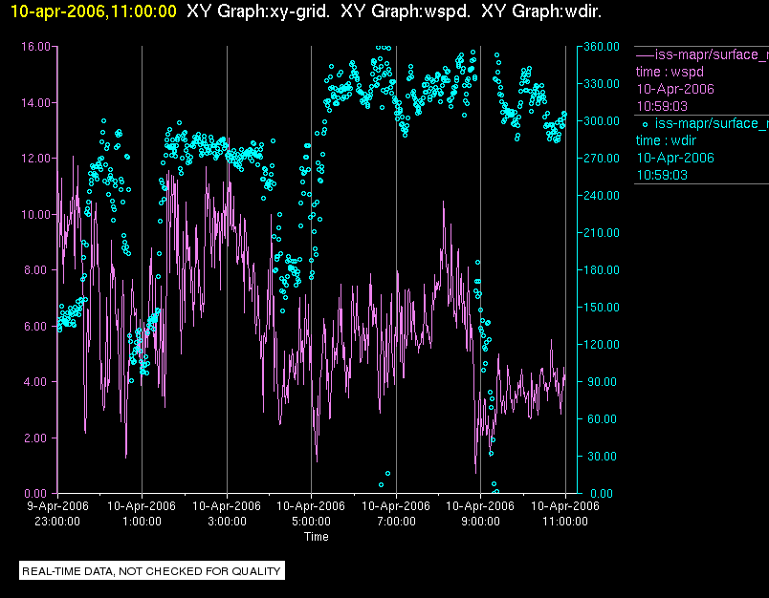Click the 'Time' x-axis title
Image resolution: width=769 pixels, height=598 pixels.
[317, 537]
